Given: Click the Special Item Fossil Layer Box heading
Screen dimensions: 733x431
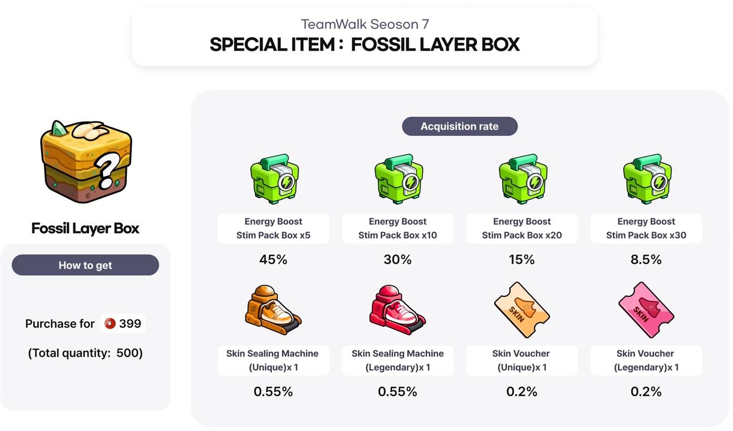Looking at the screenshot, I should tap(365, 45).
